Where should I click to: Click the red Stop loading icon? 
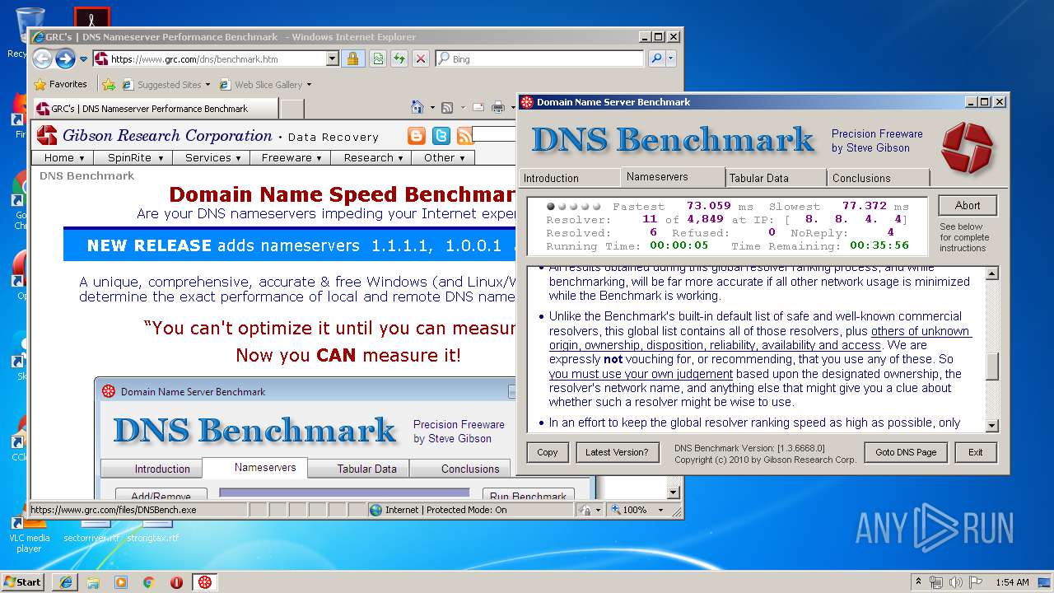[x=421, y=58]
